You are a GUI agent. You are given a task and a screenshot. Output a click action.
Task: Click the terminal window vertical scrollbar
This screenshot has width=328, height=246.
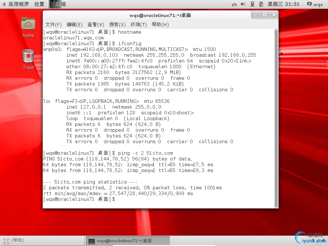coord(276,118)
